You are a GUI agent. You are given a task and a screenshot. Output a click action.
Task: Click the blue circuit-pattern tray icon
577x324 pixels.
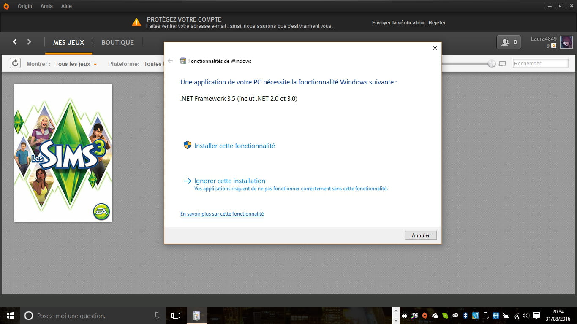pos(475,316)
